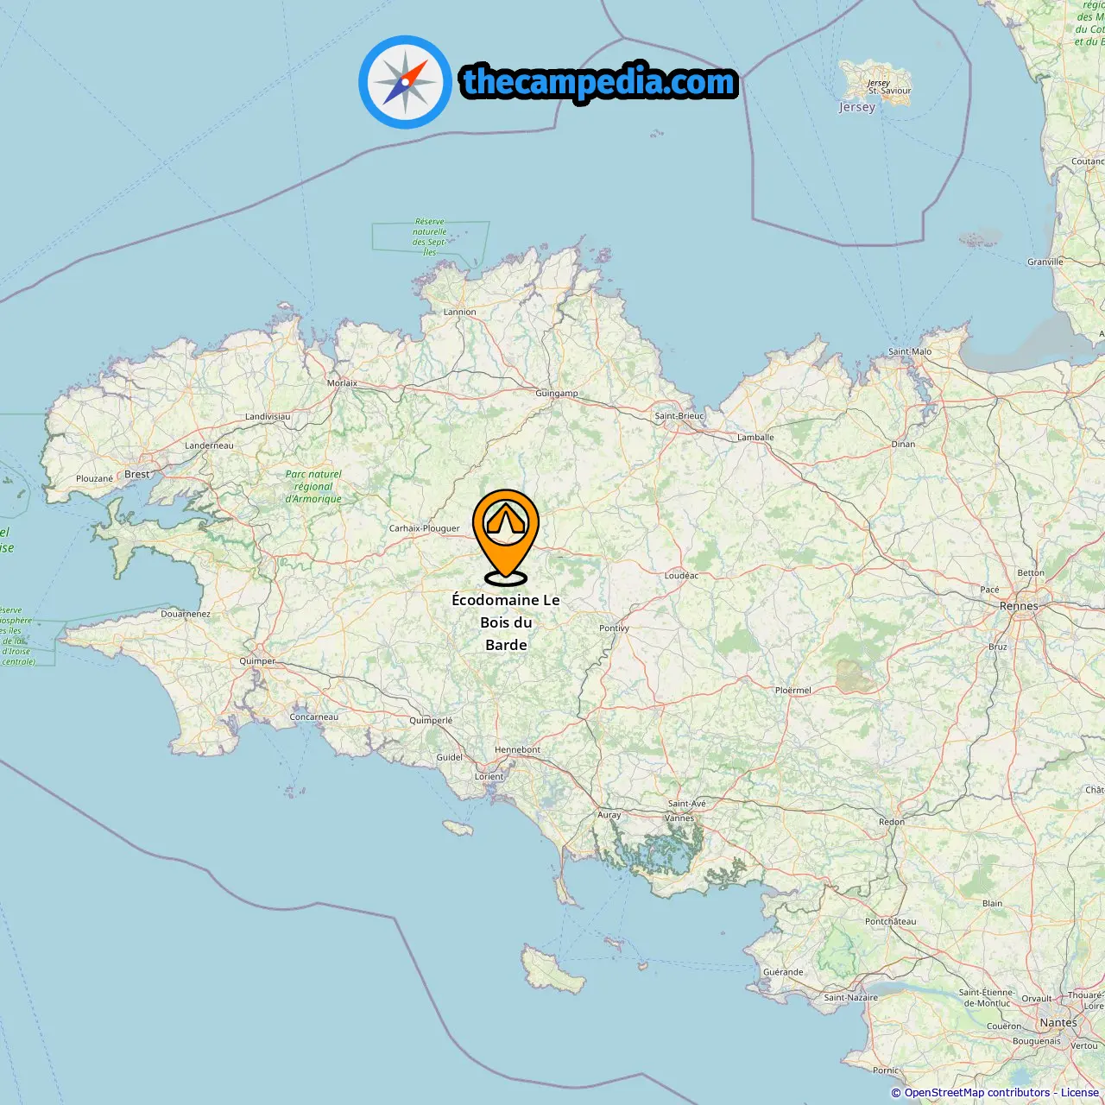Click the Rennes city label
Image resolution: width=1105 pixels, height=1105 pixels.
pyautogui.click(x=1019, y=606)
